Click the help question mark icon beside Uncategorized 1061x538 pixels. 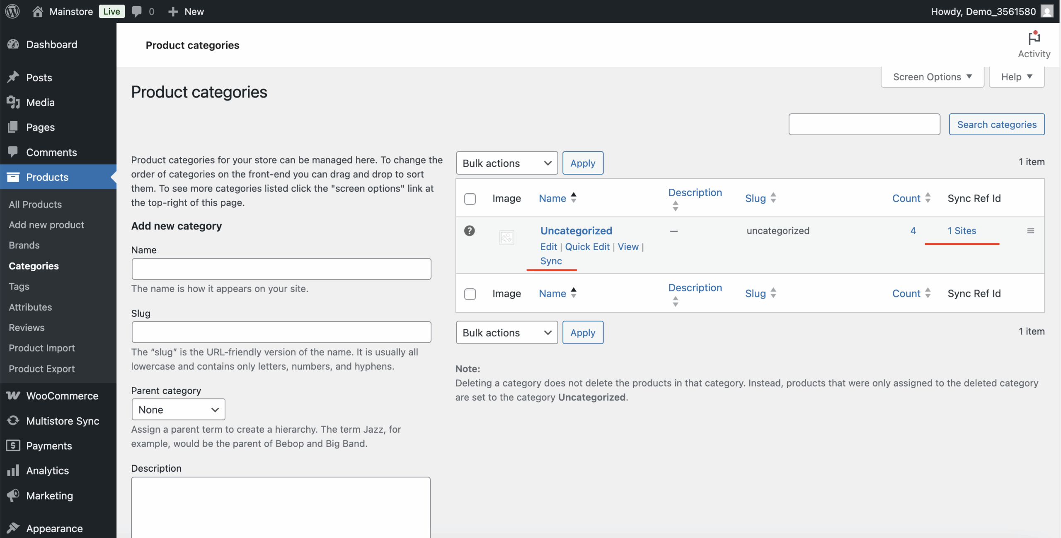469,231
